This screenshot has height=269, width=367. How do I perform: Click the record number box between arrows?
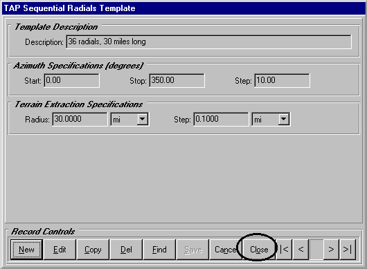[x=316, y=250]
